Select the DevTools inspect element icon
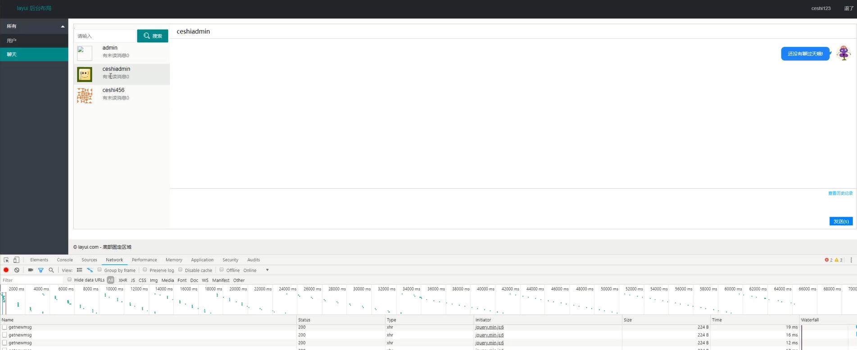This screenshot has width=857, height=350. coord(6,260)
